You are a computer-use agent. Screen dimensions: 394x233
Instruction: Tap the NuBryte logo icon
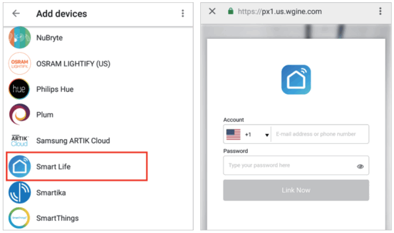tap(20, 38)
